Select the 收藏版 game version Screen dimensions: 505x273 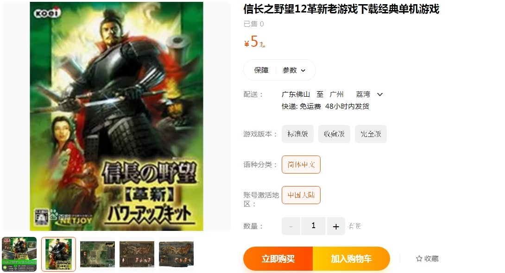tap(335, 134)
